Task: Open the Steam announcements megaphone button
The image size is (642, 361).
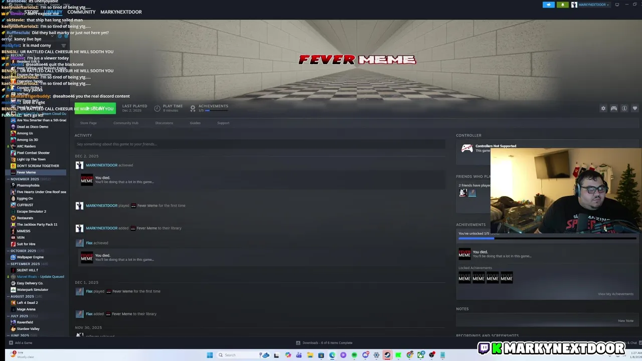Action: (548, 5)
